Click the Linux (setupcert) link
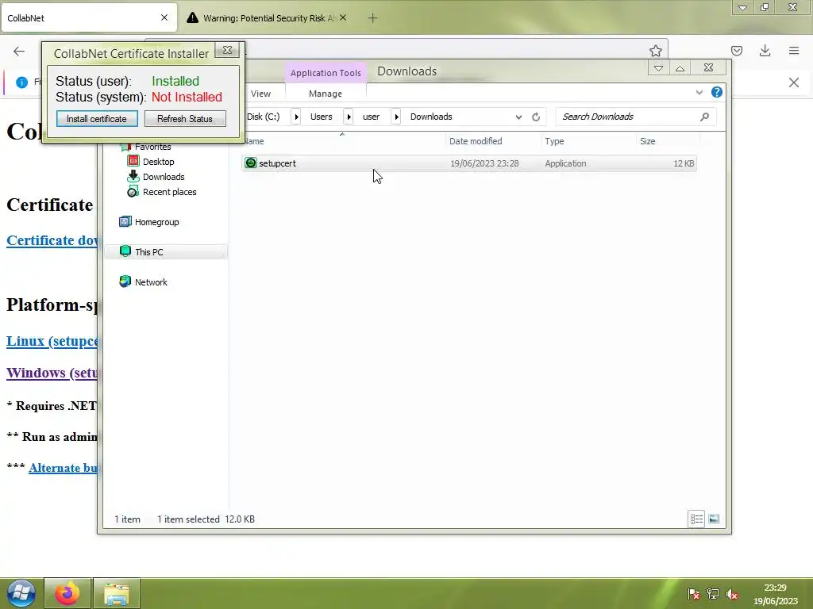 52,341
